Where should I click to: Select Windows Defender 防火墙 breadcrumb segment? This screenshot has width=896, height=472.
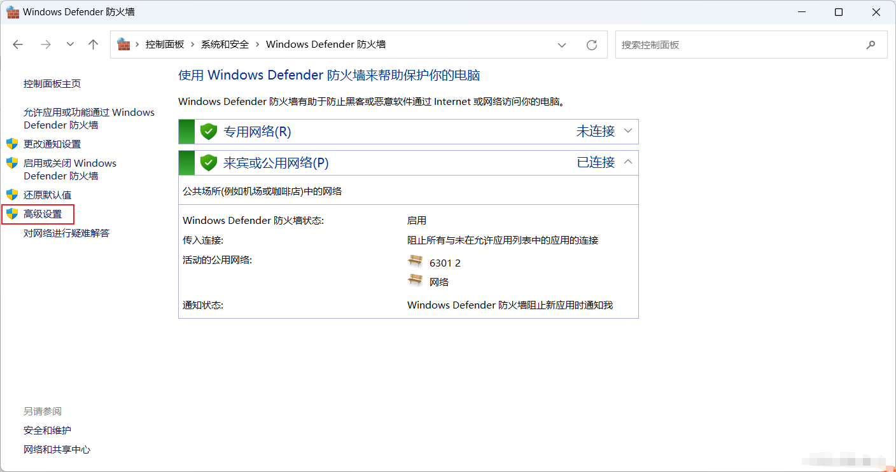pyautogui.click(x=326, y=45)
